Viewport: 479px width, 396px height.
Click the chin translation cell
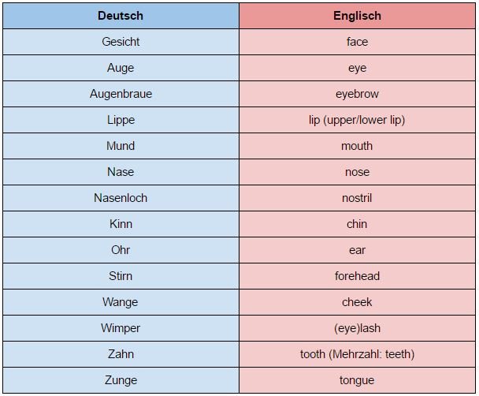(x=357, y=224)
